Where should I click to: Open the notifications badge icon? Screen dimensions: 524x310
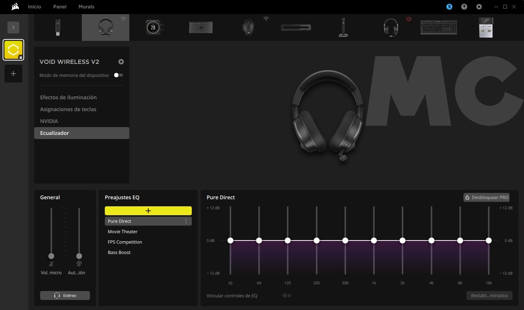pos(449,7)
